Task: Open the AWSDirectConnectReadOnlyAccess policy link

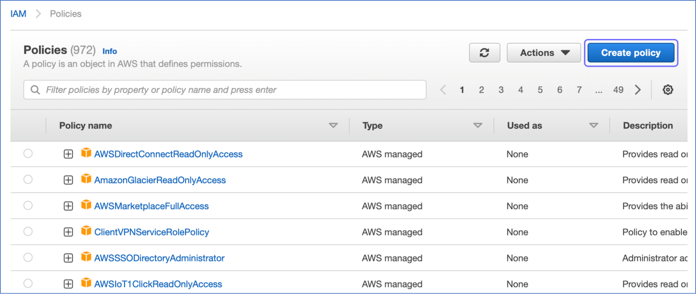Action: (169, 154)
